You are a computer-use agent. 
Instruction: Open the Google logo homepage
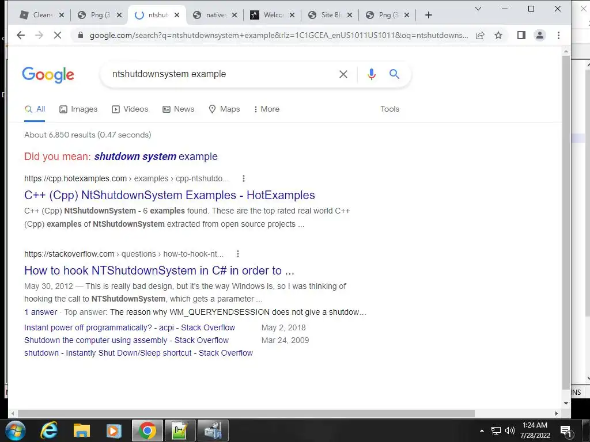48,75
